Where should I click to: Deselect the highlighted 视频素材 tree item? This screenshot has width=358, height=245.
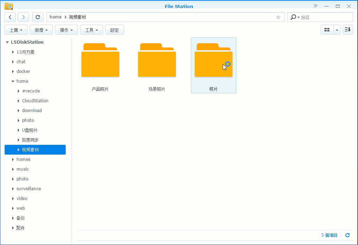(35, 150)
